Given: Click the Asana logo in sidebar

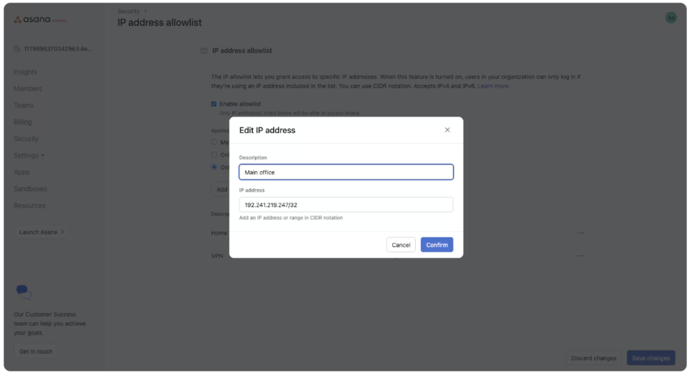Looking at the screenshot, I should [x=40, y=20].
